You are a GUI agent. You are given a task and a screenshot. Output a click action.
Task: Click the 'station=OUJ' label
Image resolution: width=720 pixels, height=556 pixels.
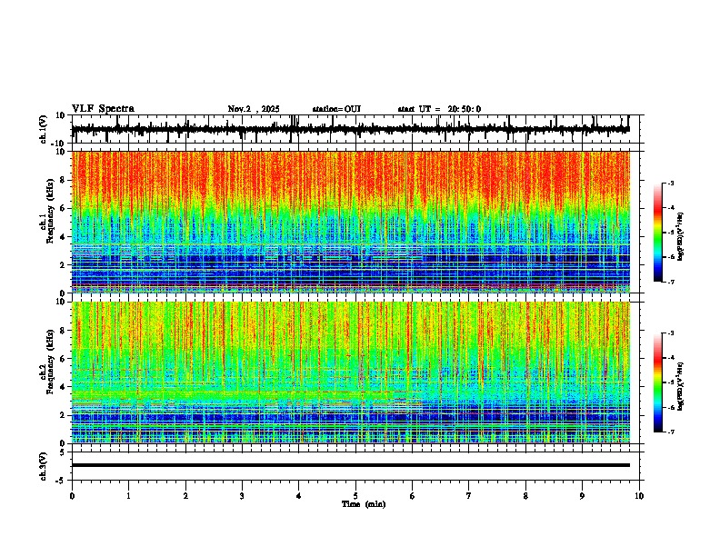336,109
